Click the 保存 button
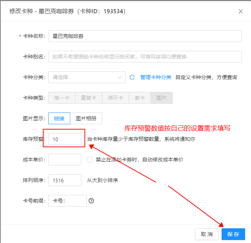Image resolution: width=251 pixels, height=243 pixels. tap(233, 234)
